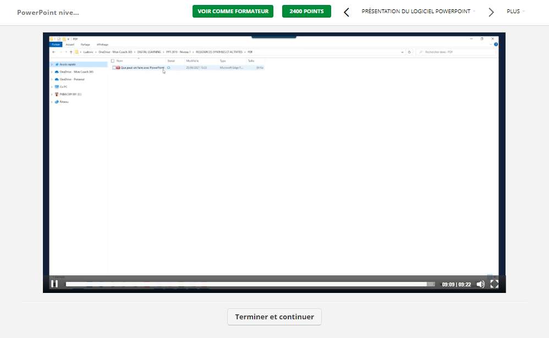The width and height of the screenshot is (549, 338).
Task: Open Explorer help question mark icon
Action: coord(496,45)
